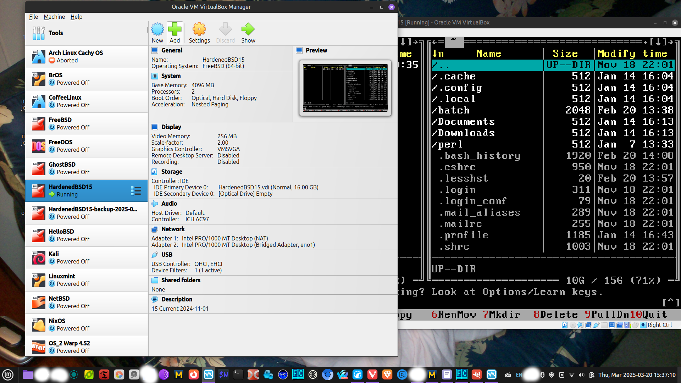
Task: Select the NixOS virtual machine
Action: [87, 324]
